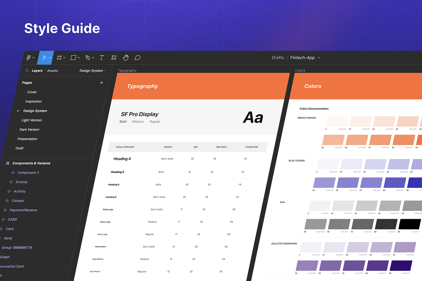Click component icon next to Invoice

pos(11,182)
